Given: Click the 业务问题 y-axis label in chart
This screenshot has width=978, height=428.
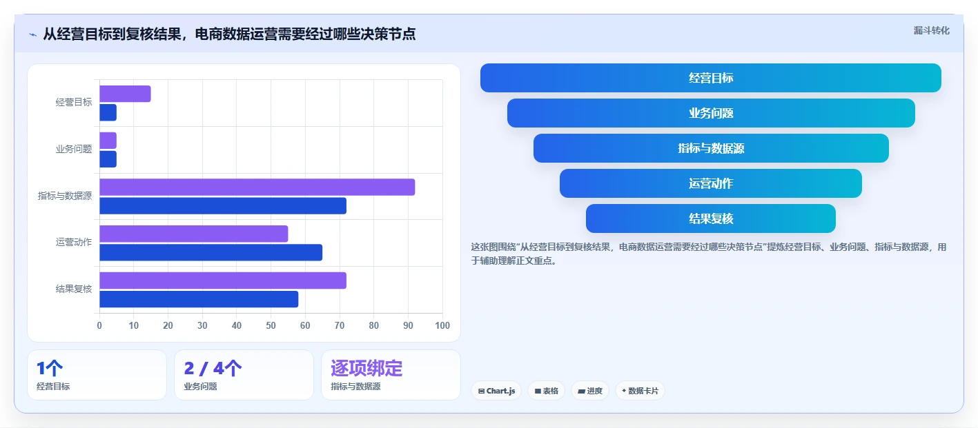Looking at the screenshot, I should click(x=74, y=149).
